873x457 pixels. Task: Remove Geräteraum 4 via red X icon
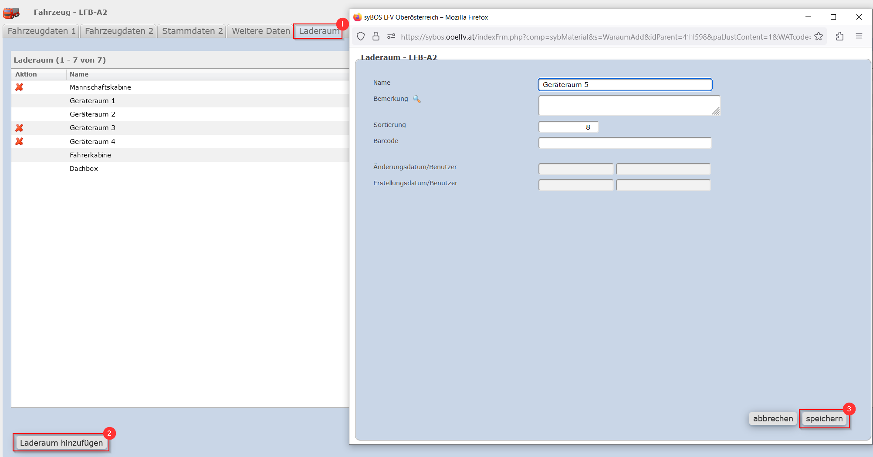[x=19, y=141]
